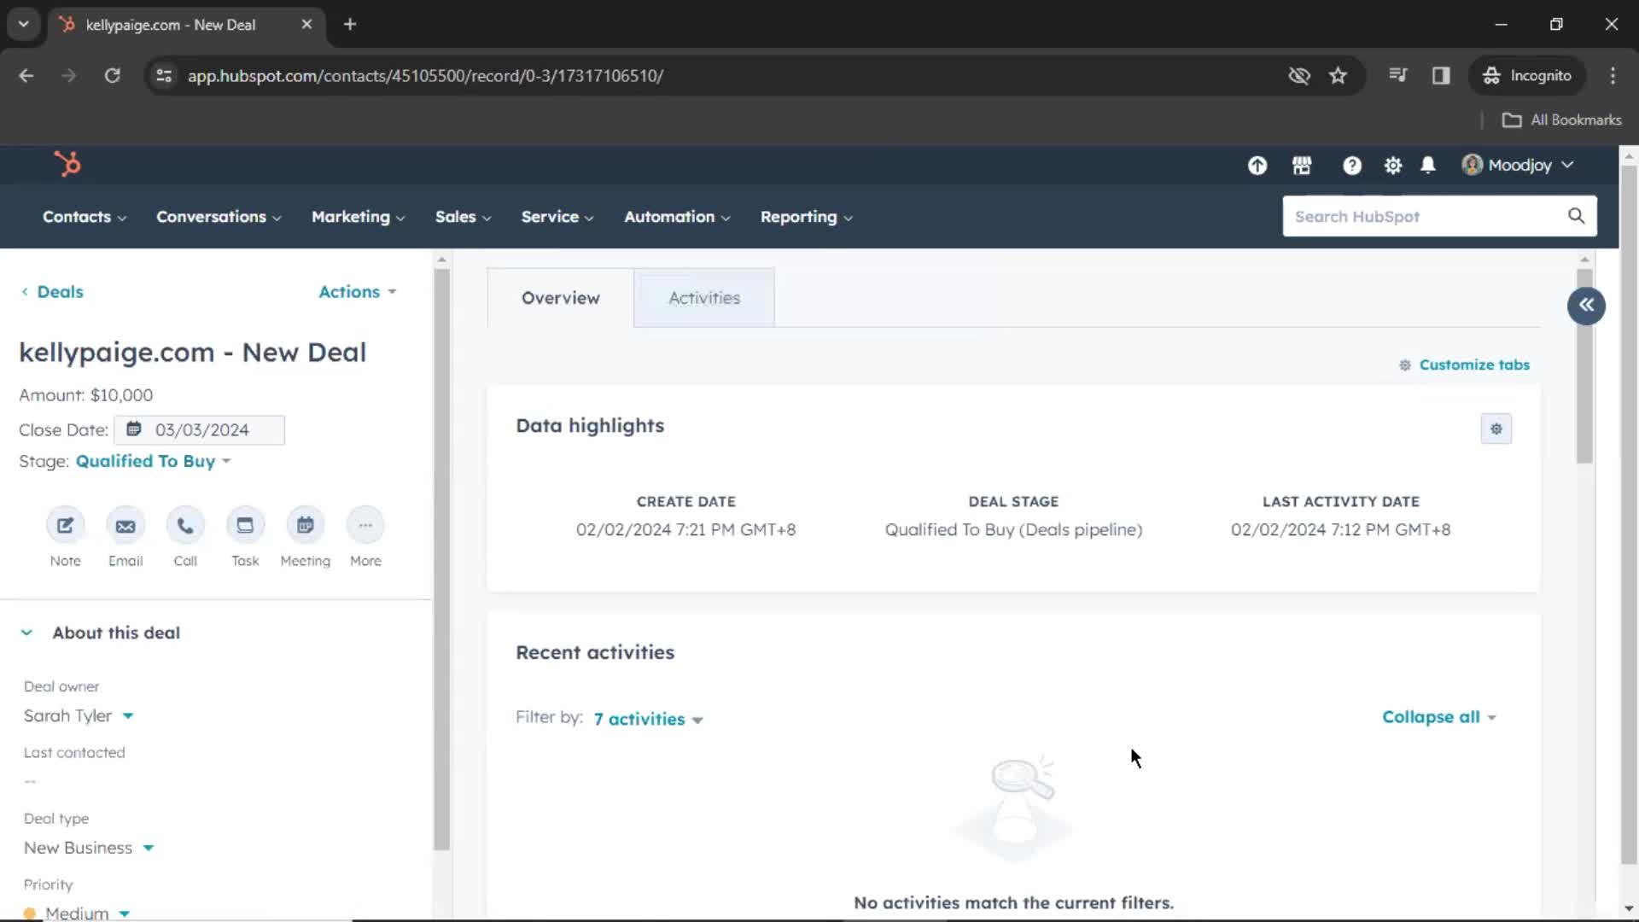
Task: Click the Close Date calendar icon
Action: [x=134, y=429]
